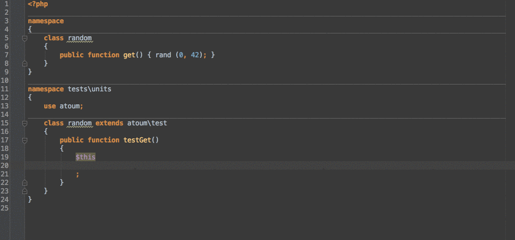
Task: Click the tests\units namespace name
Action: coord(90,89)
